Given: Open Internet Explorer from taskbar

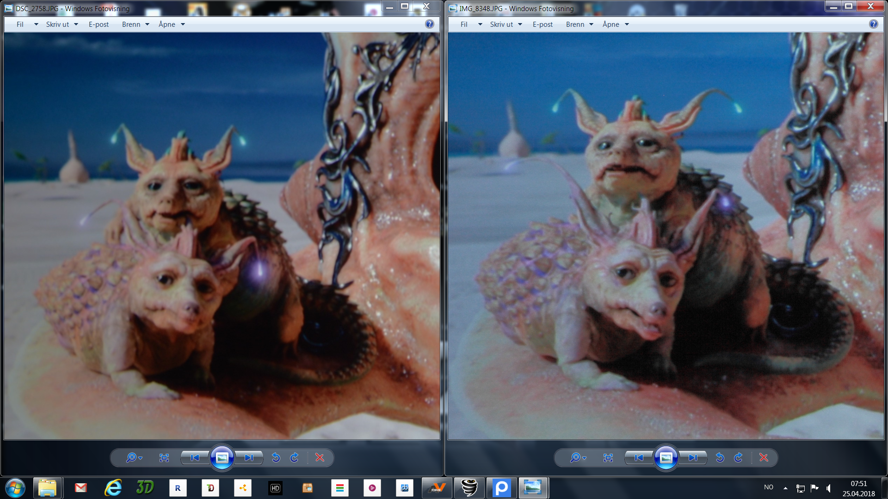Looking at the screenshot, I should click(113, 488).
